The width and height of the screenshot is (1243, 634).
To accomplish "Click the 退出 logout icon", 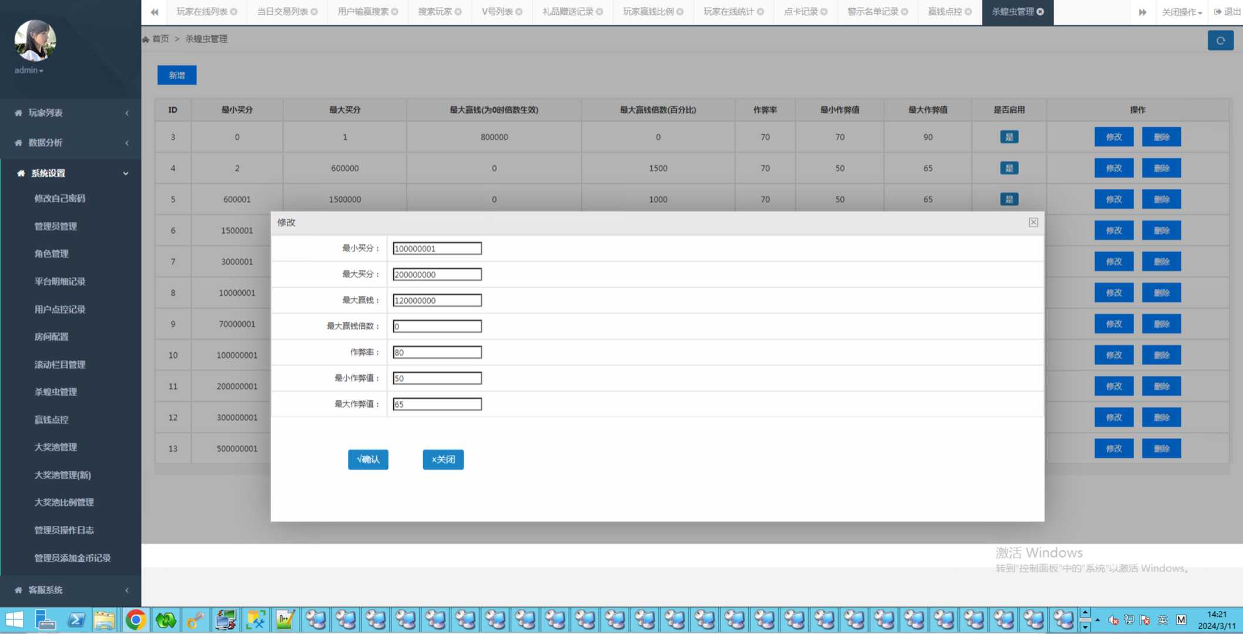I will click(1218, 12).
